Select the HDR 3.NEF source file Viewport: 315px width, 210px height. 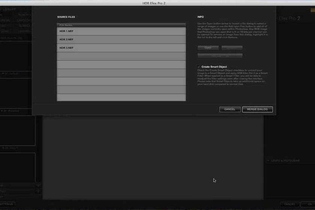121,48
